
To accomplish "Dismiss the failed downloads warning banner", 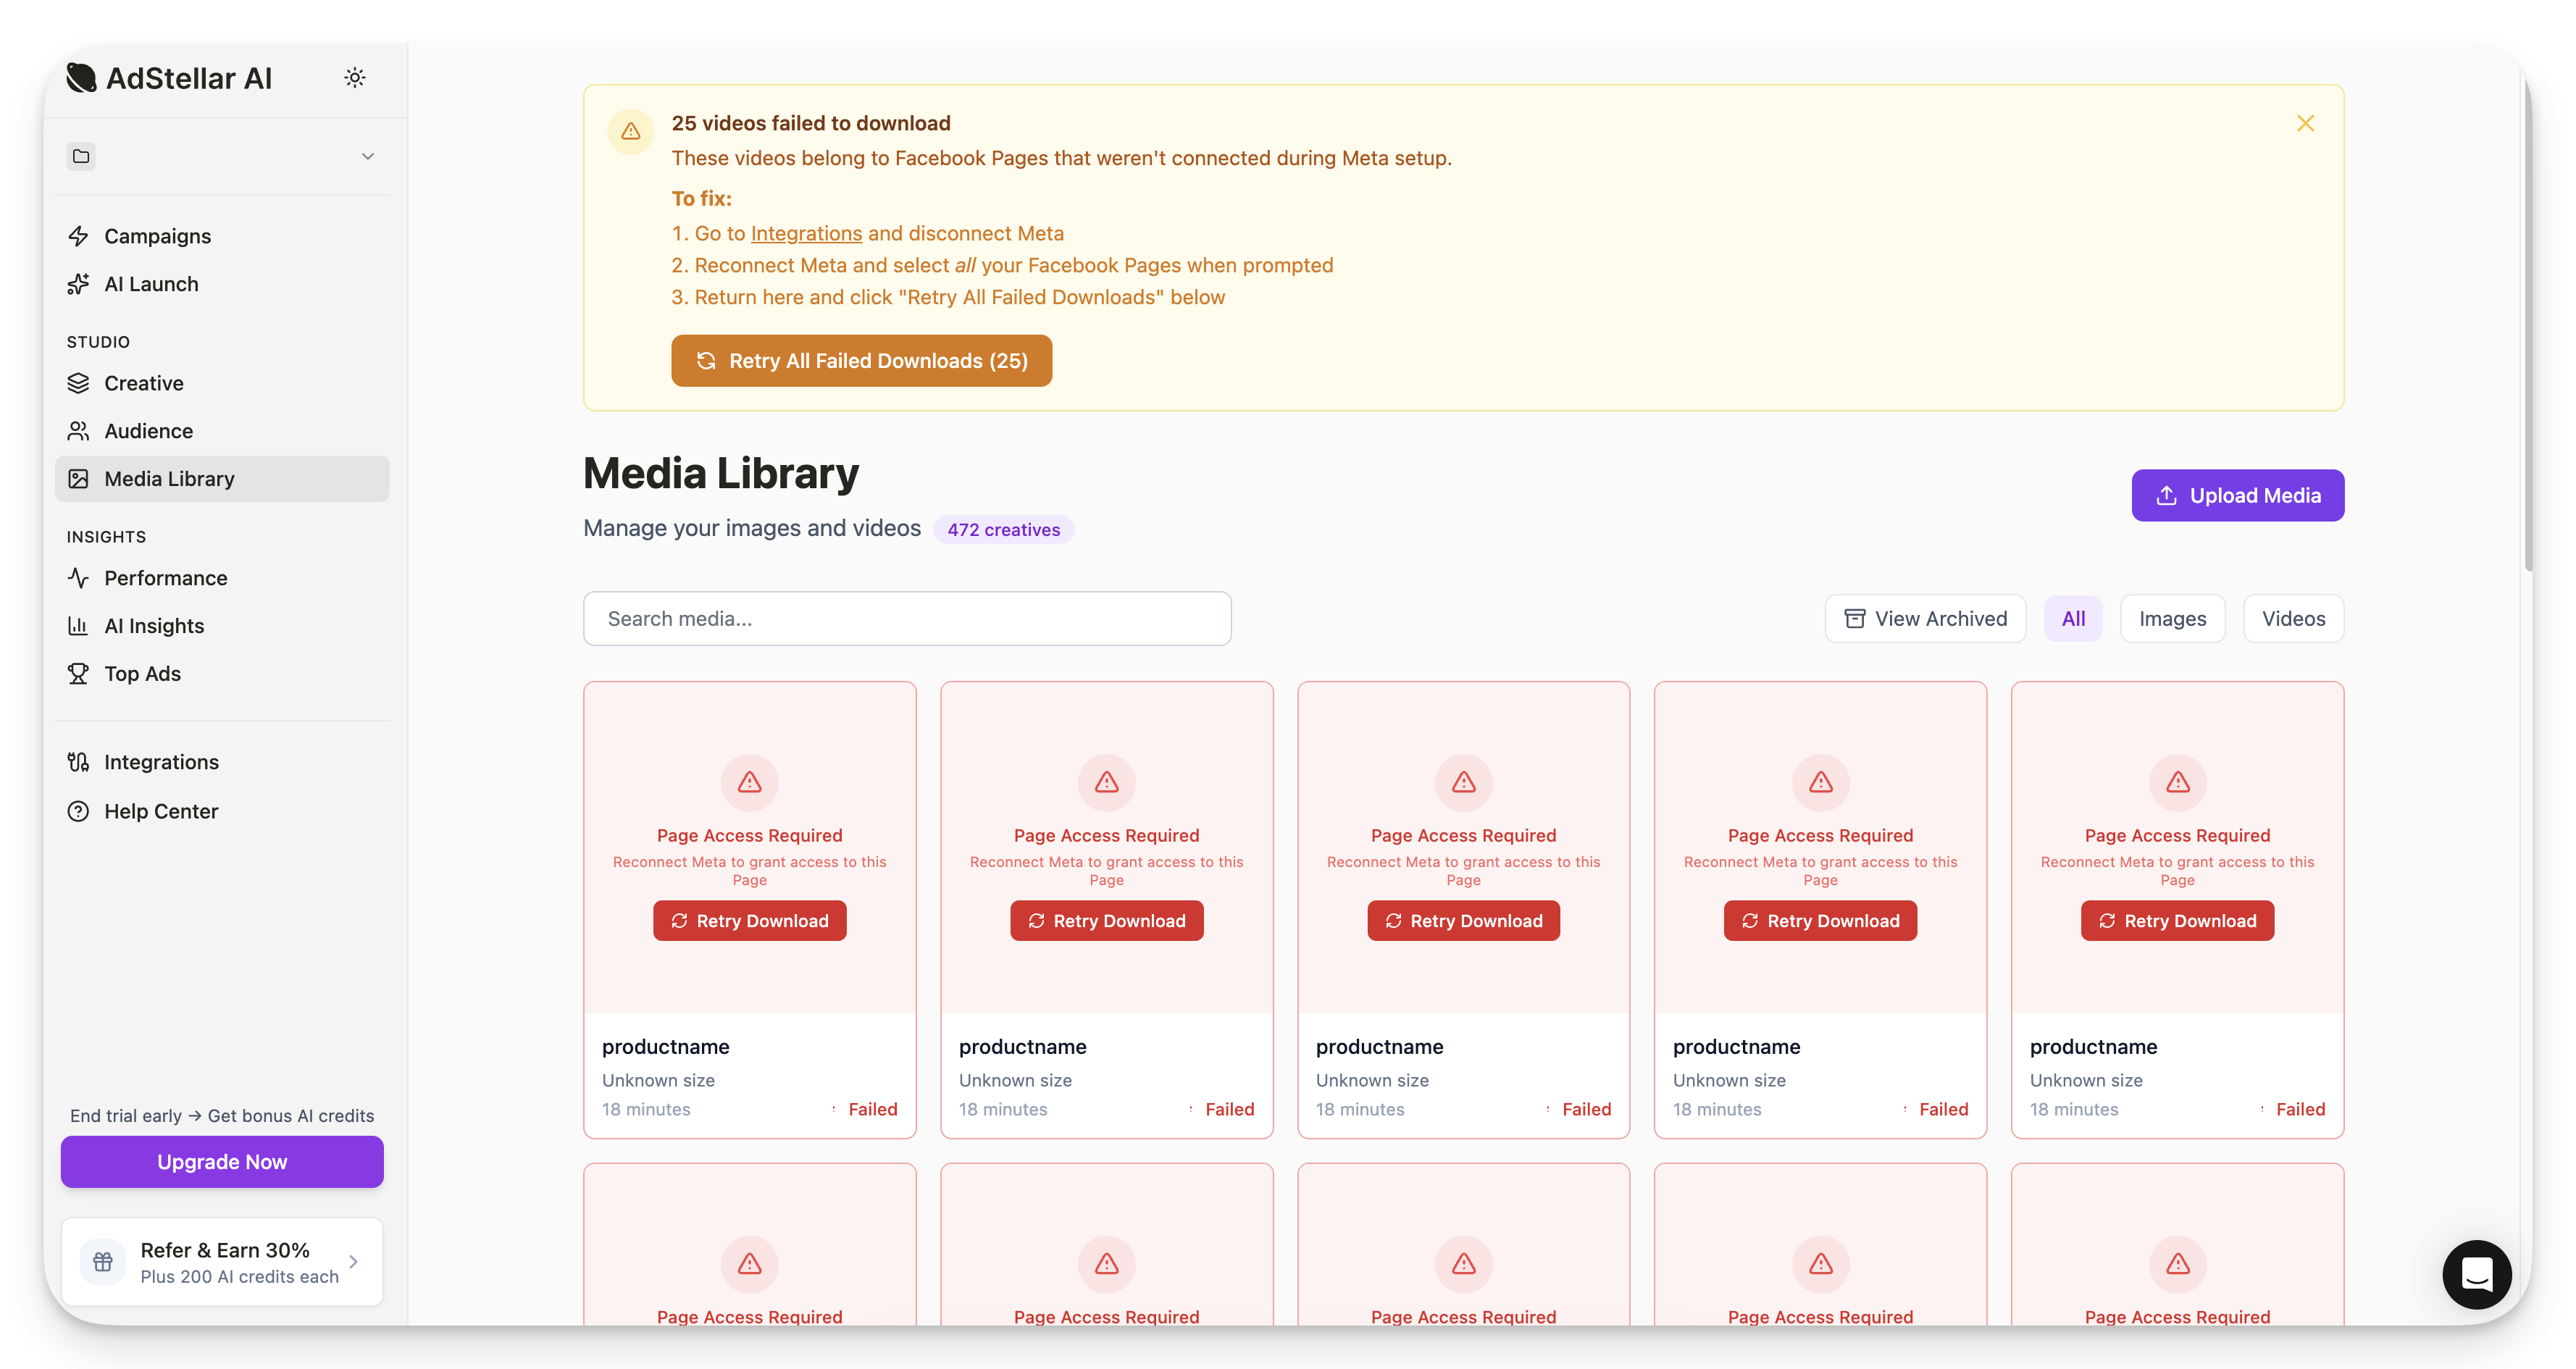I will tap(2305, 123).
